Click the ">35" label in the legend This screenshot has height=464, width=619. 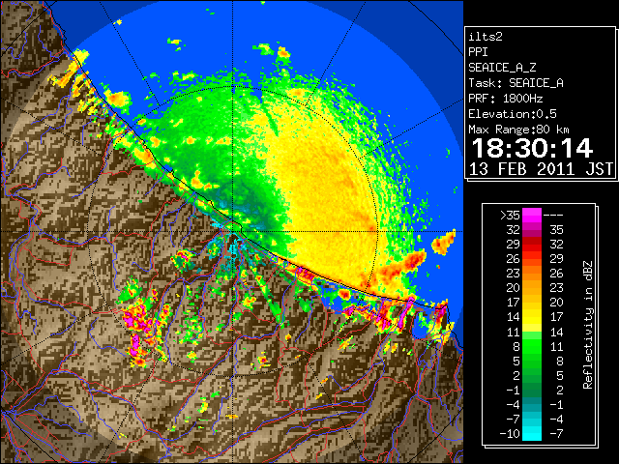click(x=510, y=215)
